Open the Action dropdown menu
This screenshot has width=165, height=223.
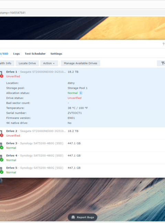click(x=49, y=63)
